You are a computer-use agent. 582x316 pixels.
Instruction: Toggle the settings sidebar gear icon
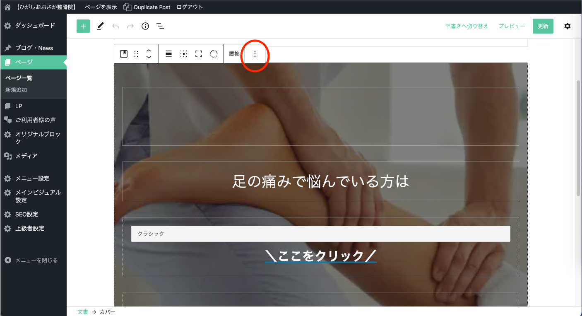coord(567,26)
